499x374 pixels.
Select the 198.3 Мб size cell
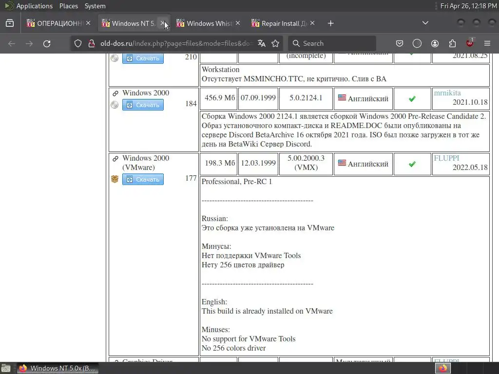click(x=218, y=164)
